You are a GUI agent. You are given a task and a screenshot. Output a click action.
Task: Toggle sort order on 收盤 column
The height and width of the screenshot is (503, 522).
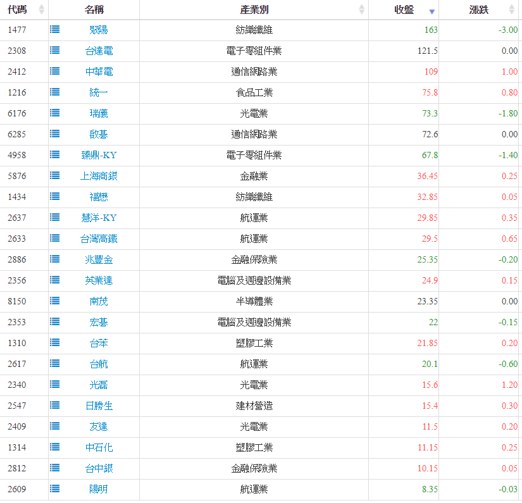[x=404, y=9]
